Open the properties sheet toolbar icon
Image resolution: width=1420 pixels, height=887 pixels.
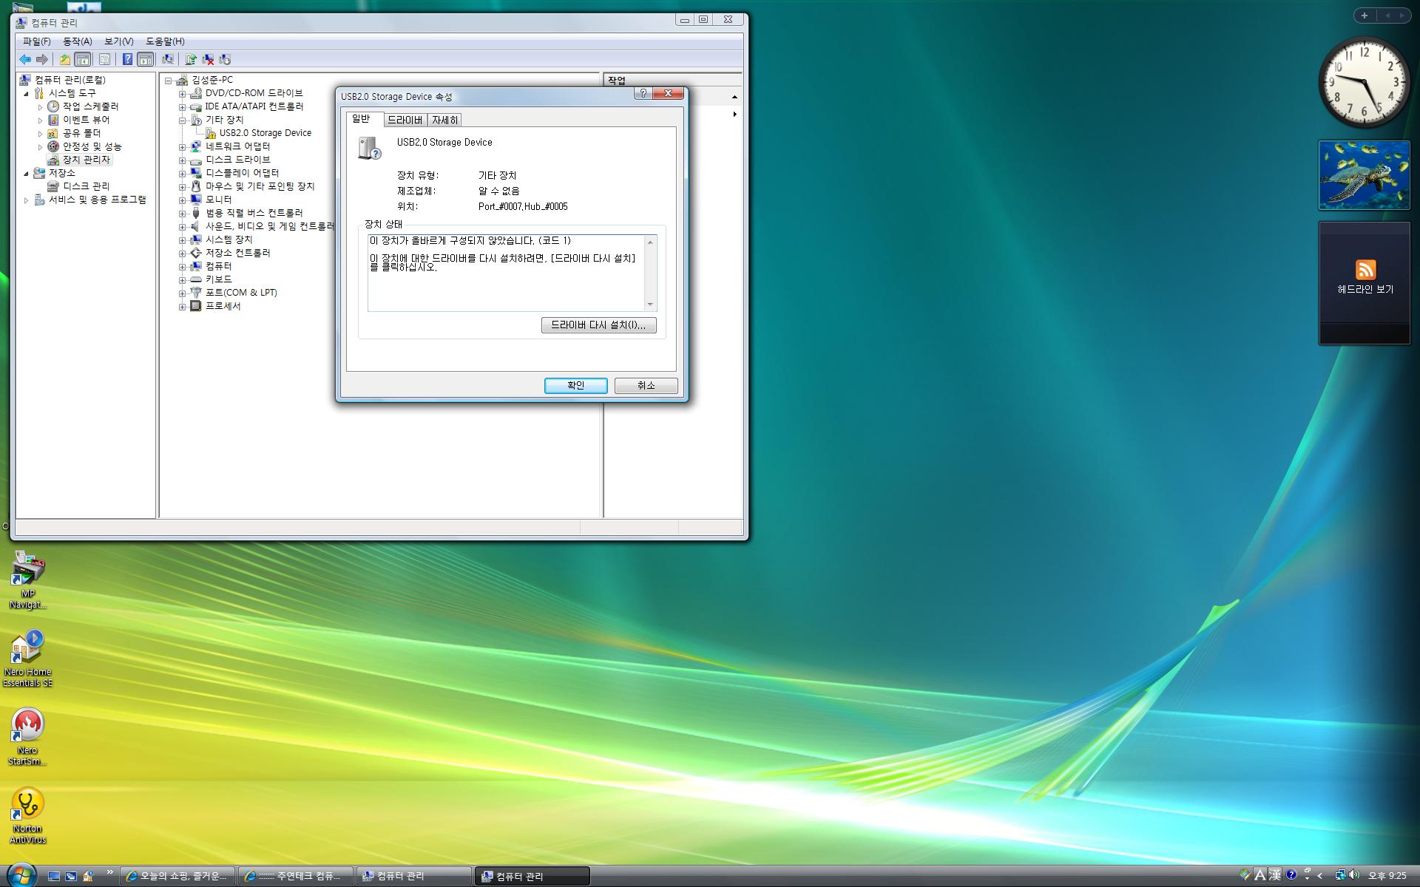tap(104, 60)
